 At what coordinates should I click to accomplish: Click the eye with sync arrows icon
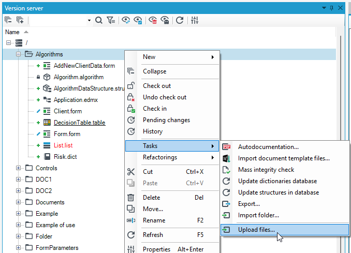pos(126,20)
